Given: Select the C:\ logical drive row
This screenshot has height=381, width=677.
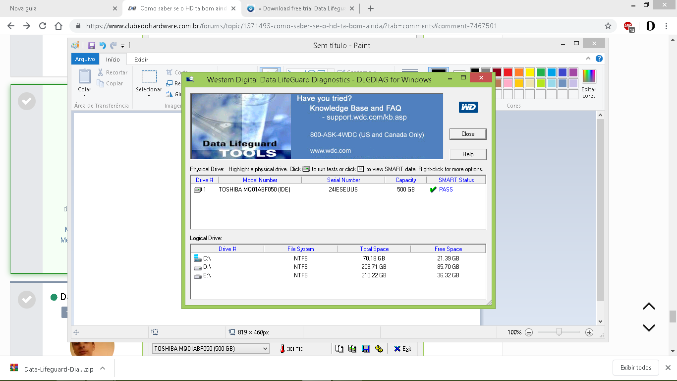Looking at the screenshot, I should point(338,258).
